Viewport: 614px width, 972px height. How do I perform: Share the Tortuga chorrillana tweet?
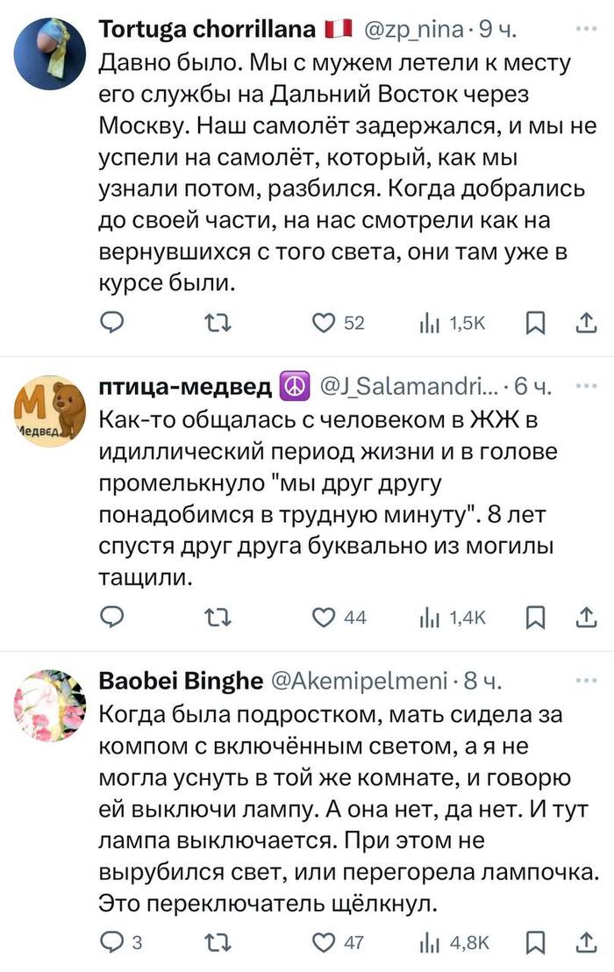click(x=585, y=323)
